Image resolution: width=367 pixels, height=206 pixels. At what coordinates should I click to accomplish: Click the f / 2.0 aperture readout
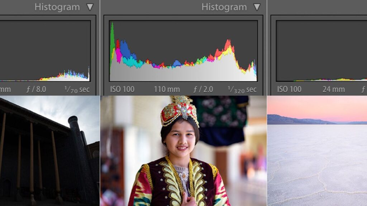click(204, 89)
